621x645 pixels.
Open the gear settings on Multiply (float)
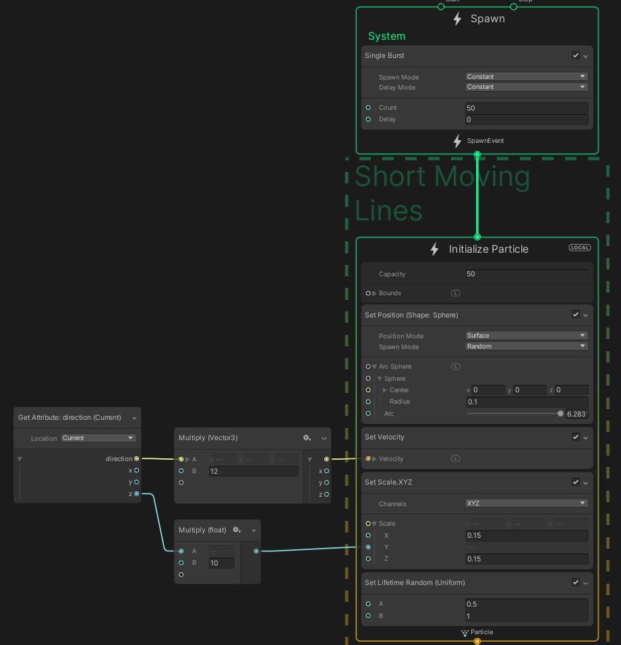[x=237, y=530]
